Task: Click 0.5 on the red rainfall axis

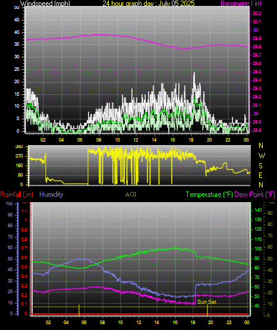Action: click(x=24, y=267)
